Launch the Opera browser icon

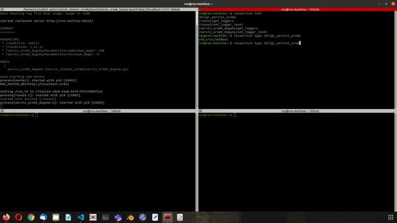tap(19, 217)
